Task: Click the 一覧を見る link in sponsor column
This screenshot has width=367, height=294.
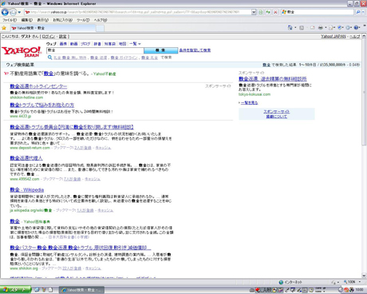Action: (x=250, y=102)
